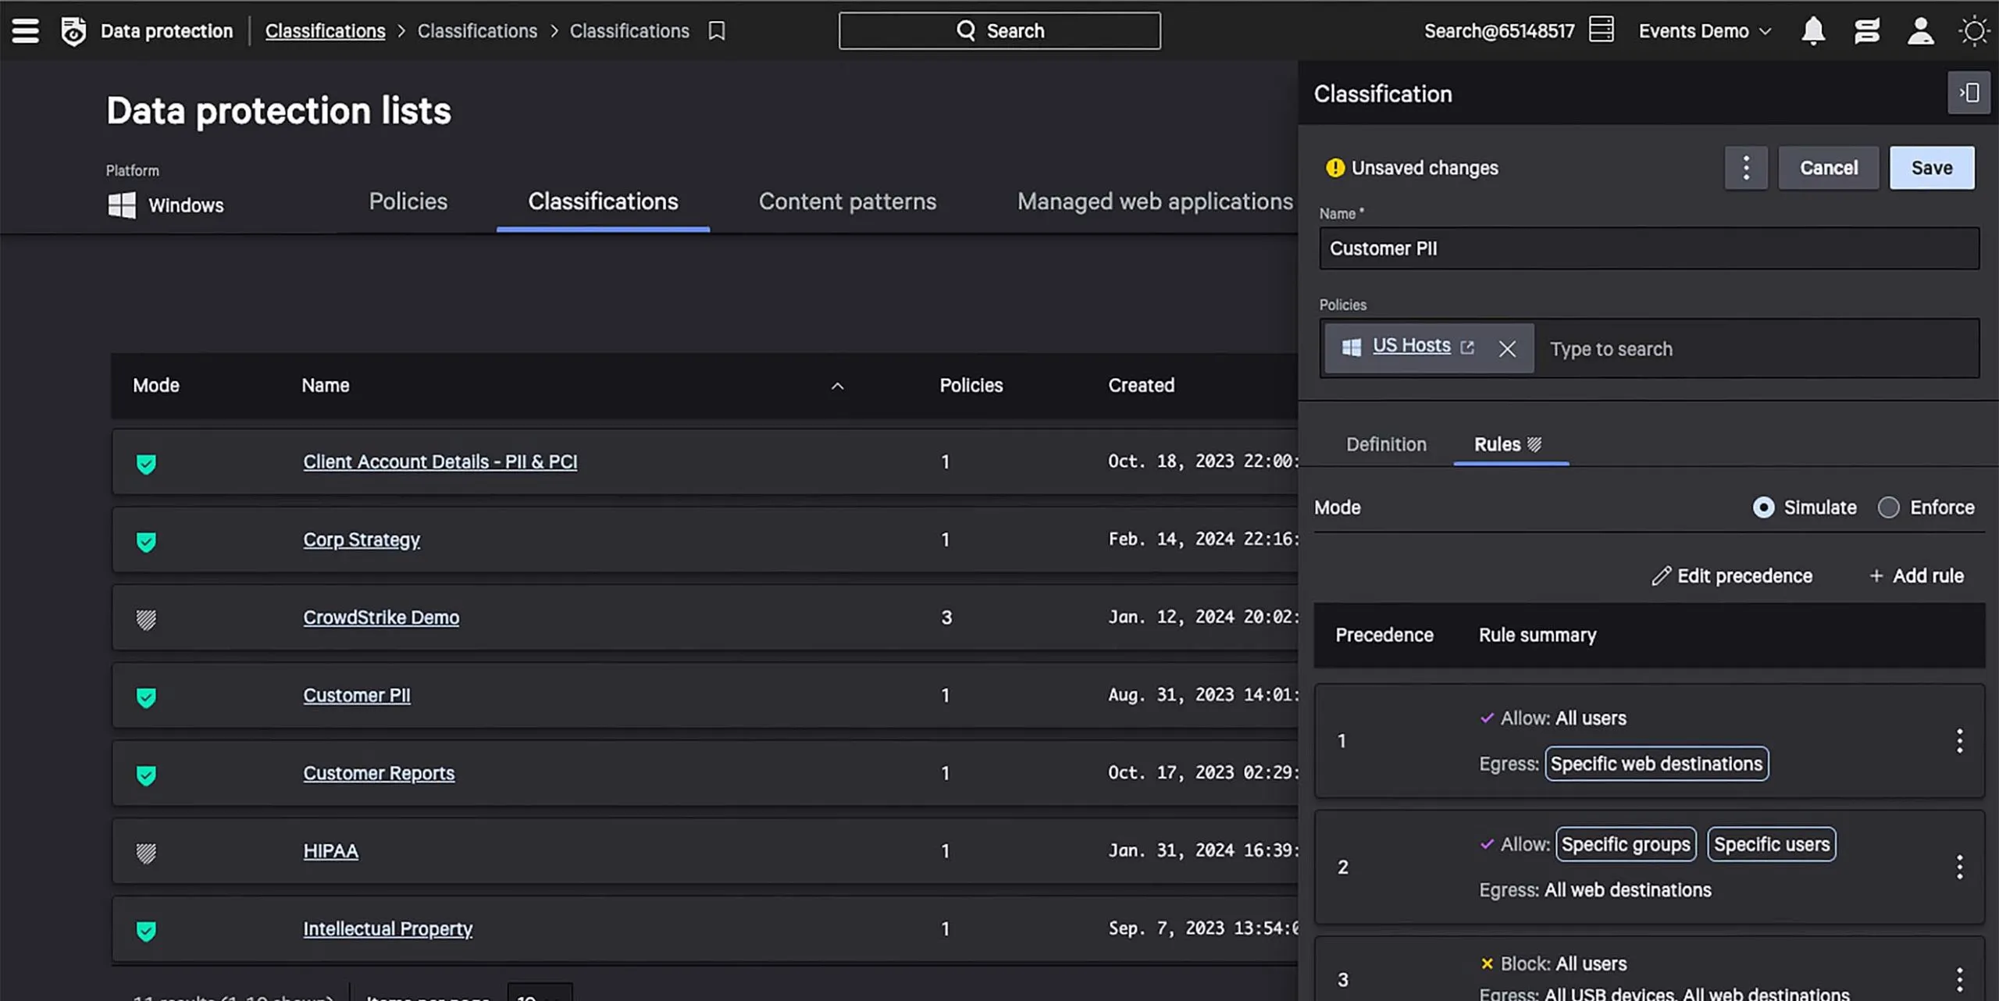Open the notifications bell

pos(1813,31)
